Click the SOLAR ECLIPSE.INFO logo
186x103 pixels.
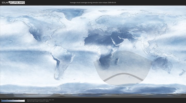(13, 3)
